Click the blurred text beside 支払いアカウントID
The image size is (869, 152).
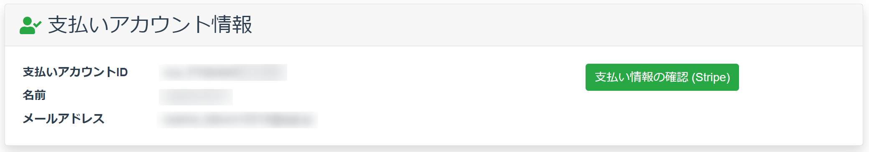223,72
